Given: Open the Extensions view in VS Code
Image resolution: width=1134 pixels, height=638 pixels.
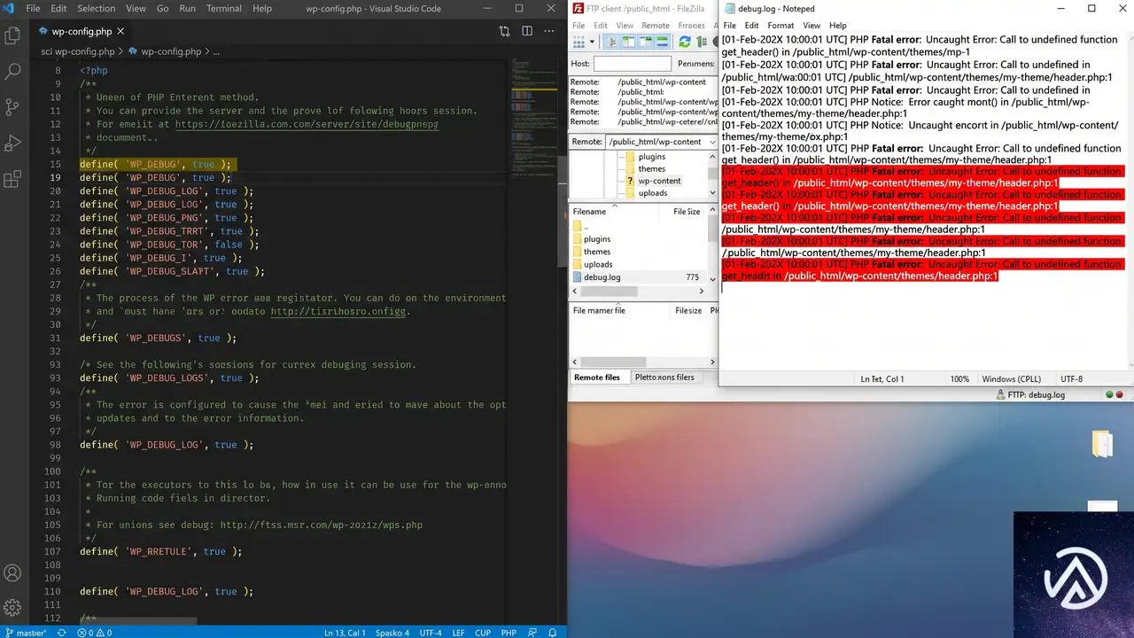Looking at the screenshot, I should coord(12,180).
